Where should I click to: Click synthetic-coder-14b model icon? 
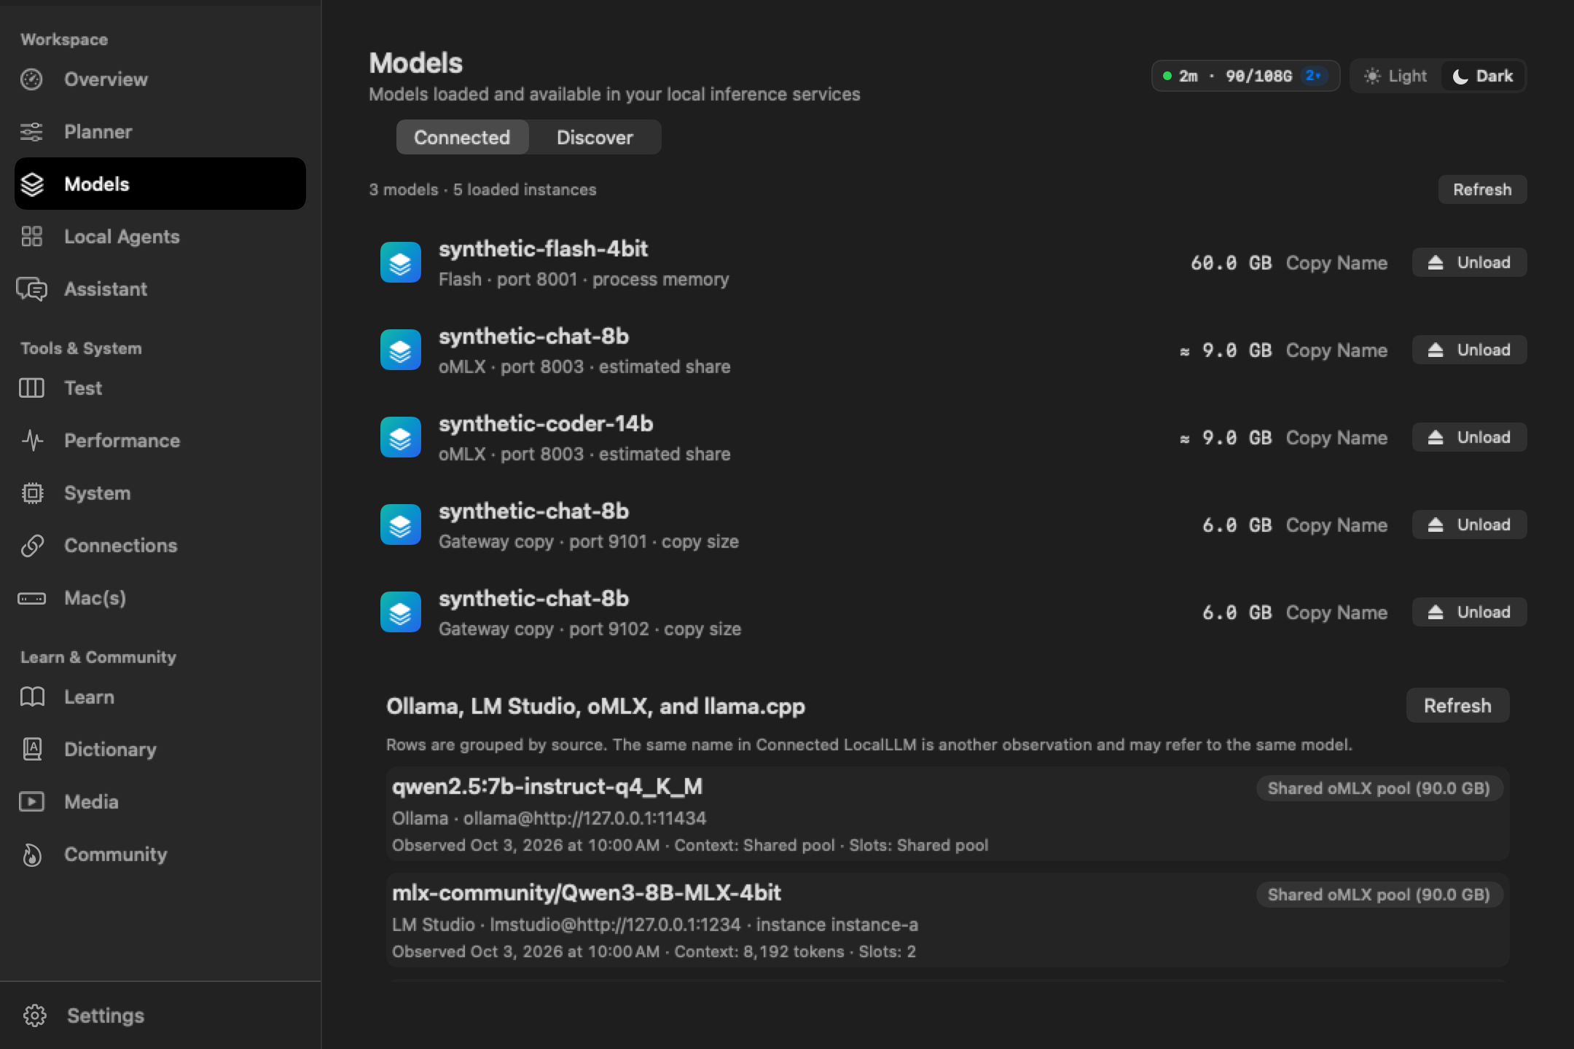coord(401,438)
